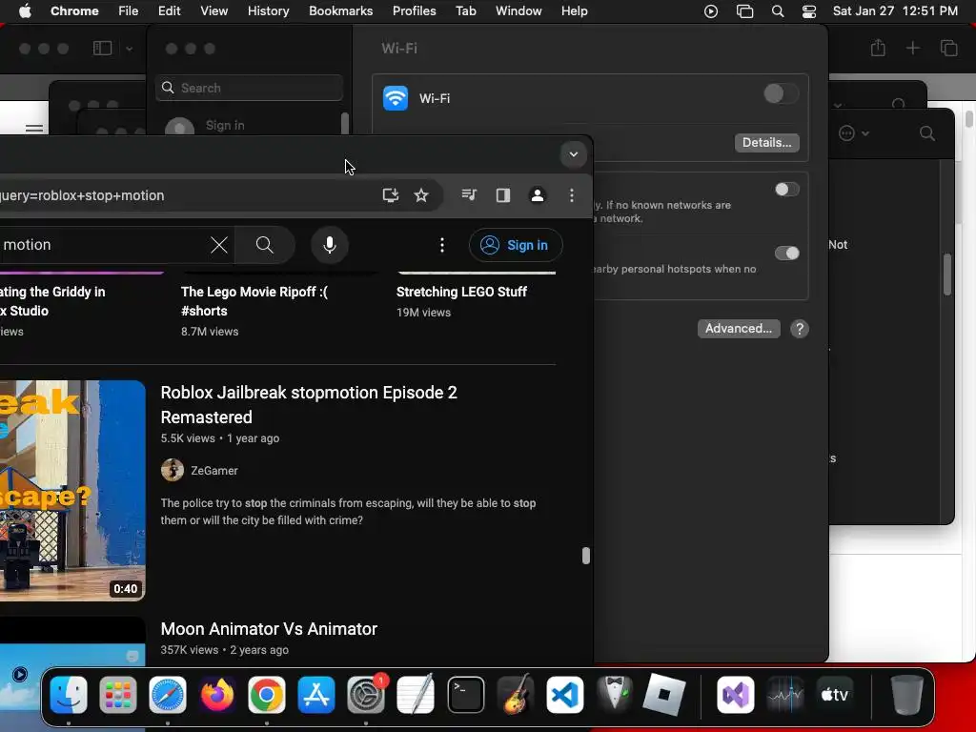Open Launchpad from the Dock

point(117,695)
